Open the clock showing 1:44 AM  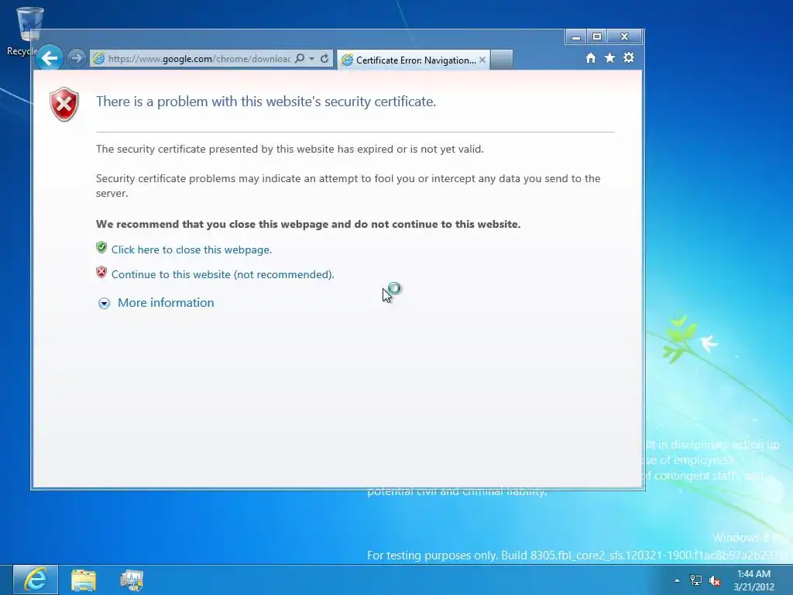(754, 580)
